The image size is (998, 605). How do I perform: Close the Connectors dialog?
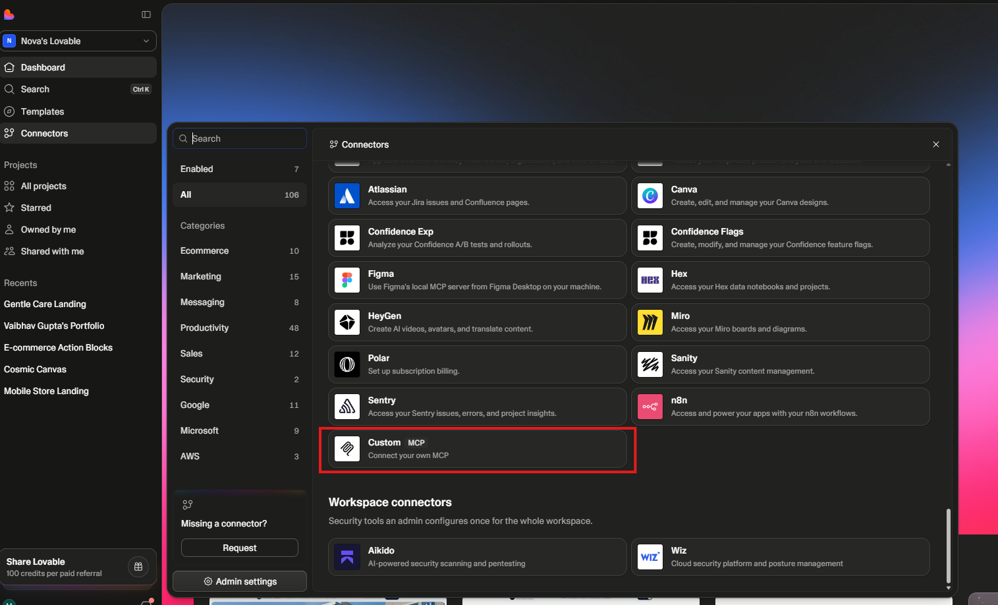[936, 144]
